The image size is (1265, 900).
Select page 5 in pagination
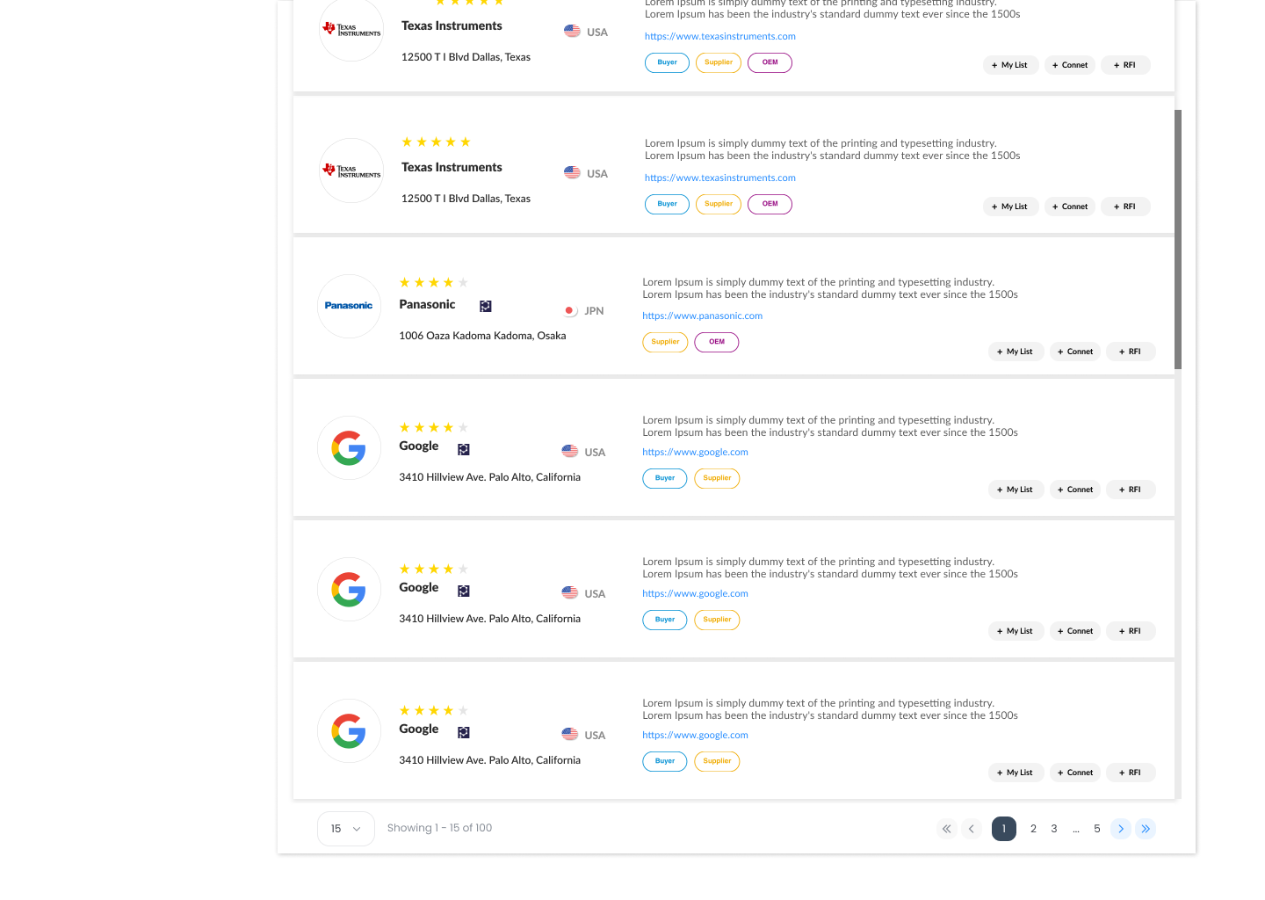[1097, 829]
